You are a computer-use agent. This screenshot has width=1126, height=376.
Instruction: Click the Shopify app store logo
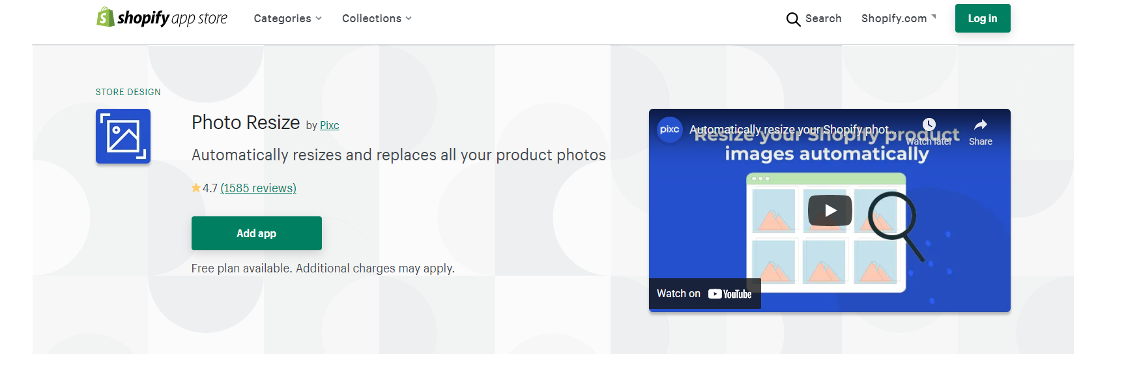(162, 18)
